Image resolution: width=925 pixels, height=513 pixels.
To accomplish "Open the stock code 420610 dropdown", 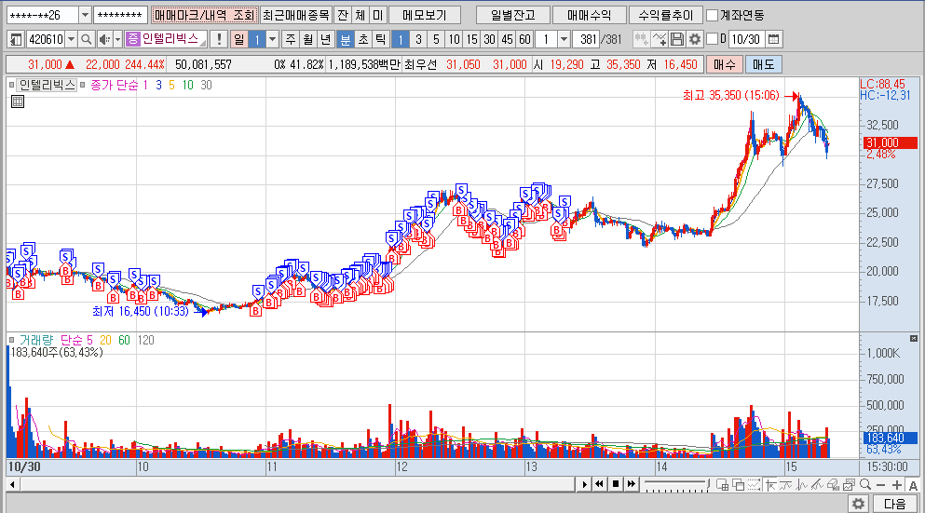I will (72, 39).
